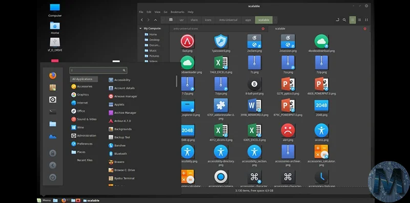Click the share path breadcrumb

pyautogui.click(x=194, y=20)
